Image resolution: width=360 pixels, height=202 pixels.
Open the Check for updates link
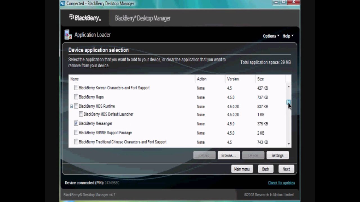(x=282, y=183)
